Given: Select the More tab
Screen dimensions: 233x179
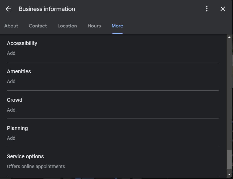Looking at the screenshot, I should 117,26.
